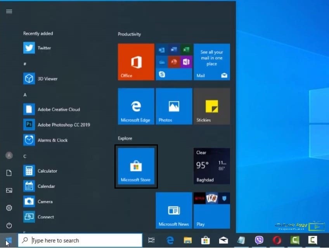Open Mail from the taskbar
The image size is (329, 248).
pyautogui.click(x=223, y=240)
